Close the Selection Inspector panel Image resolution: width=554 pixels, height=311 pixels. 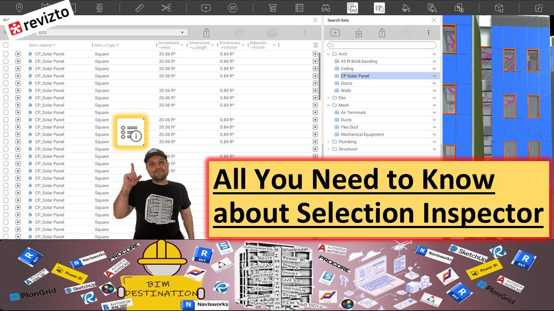click(x=315, y=20)
